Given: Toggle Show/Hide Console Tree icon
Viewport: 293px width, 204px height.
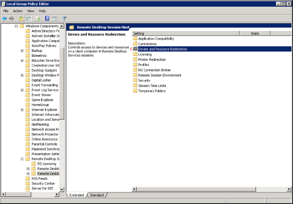Looking at the screenshot, I should click(x=28, y=18).
